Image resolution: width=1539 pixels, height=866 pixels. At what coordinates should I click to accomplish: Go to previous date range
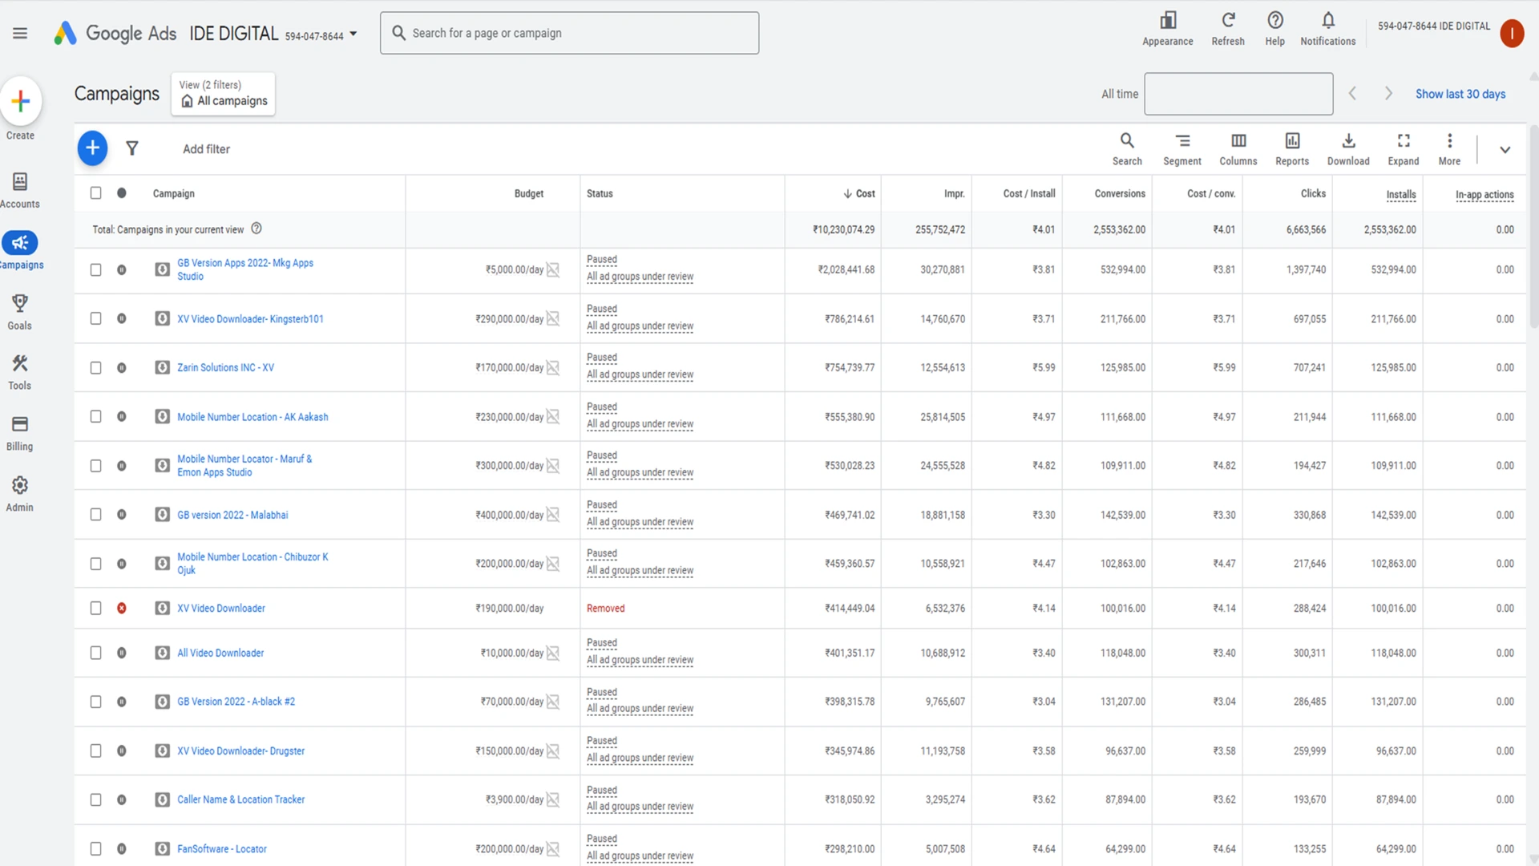1352,94
